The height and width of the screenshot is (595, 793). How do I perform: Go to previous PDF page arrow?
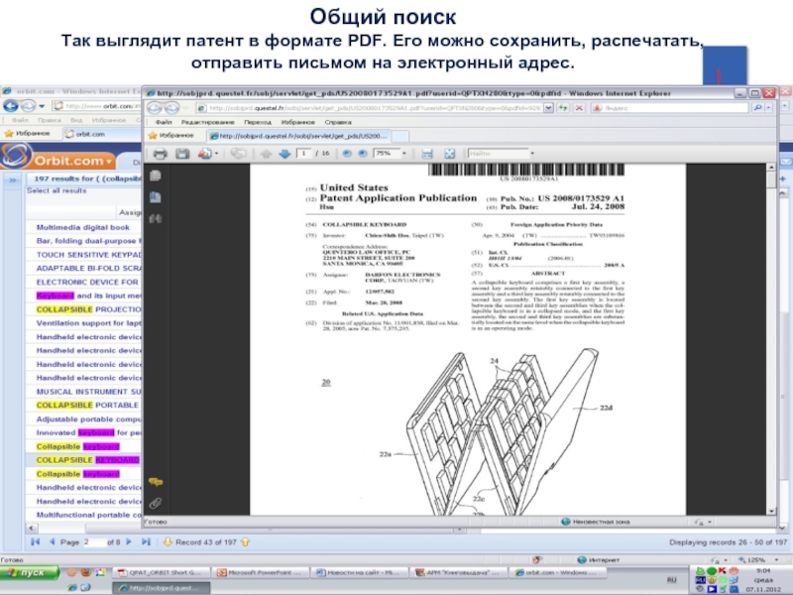[266, 155]
